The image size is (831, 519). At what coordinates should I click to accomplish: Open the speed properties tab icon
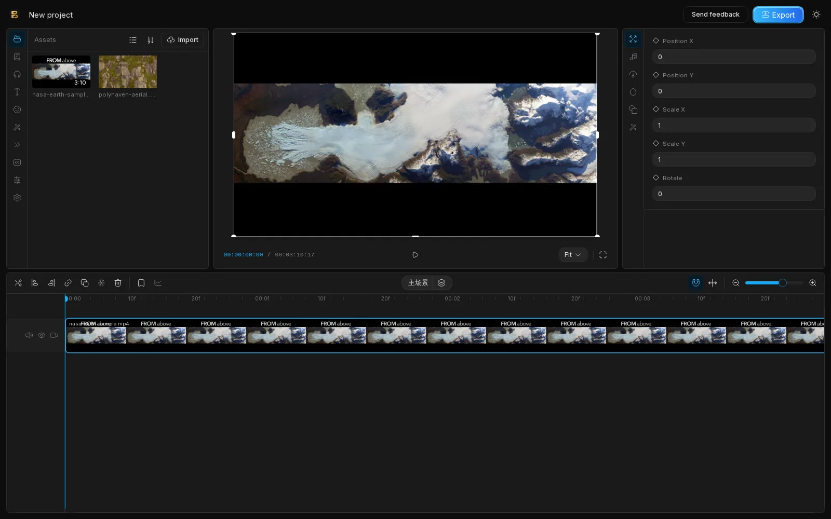[x=633, y=74]
